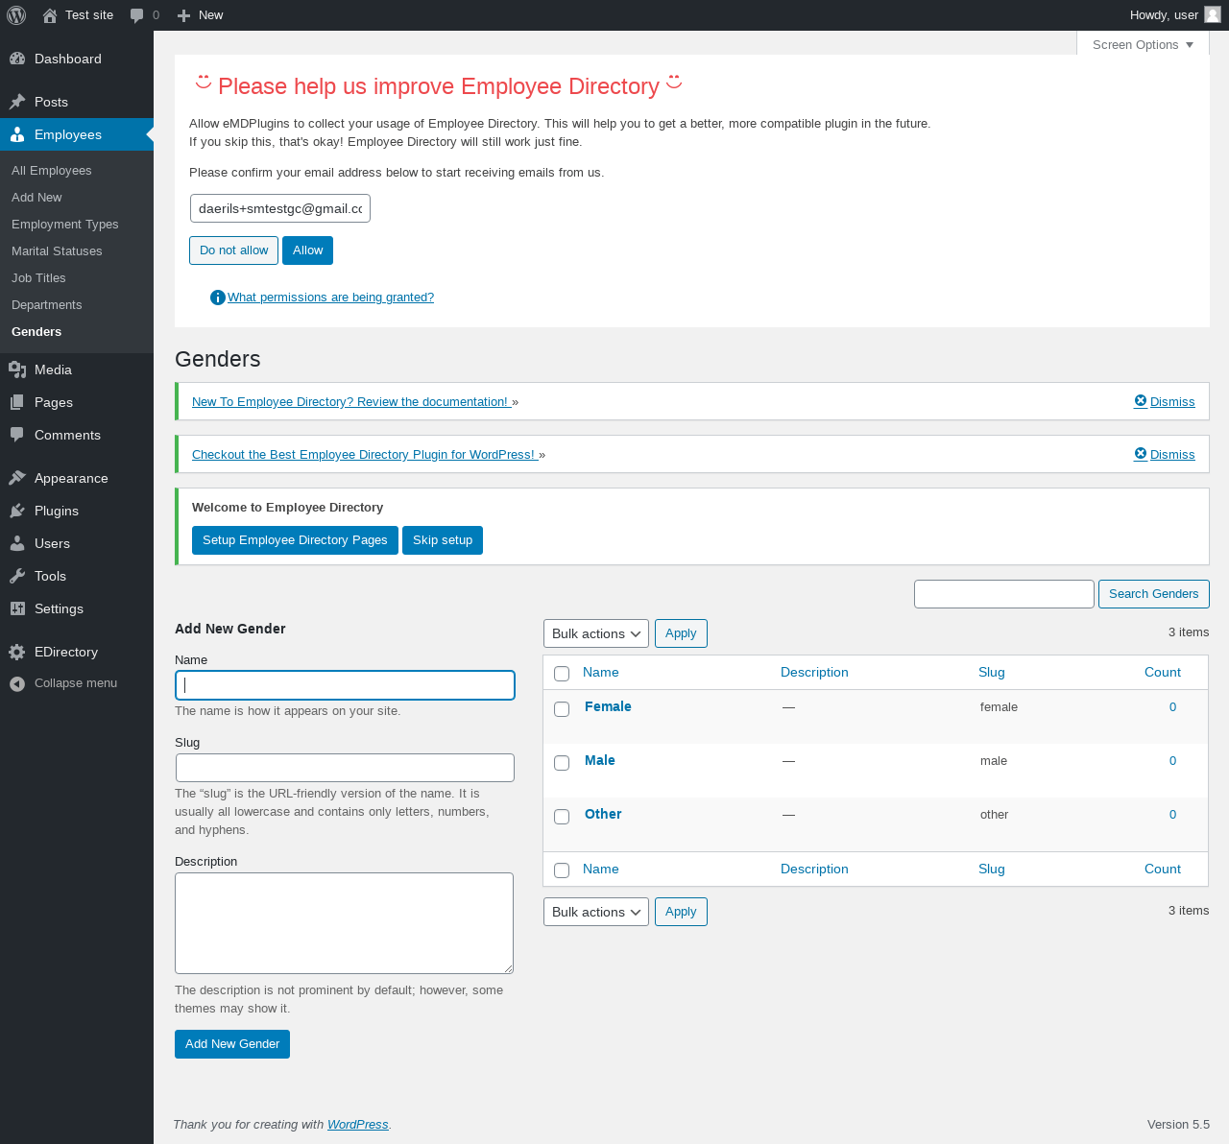Open the comments bubble icon in admin bar
Viewport: 1229px width, 1144px height.
[137, 15]
